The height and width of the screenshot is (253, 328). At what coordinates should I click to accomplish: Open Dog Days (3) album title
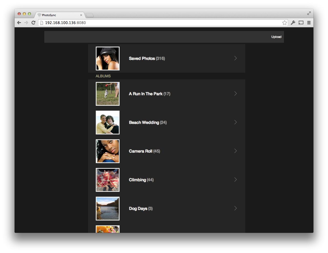click(141, 208)
